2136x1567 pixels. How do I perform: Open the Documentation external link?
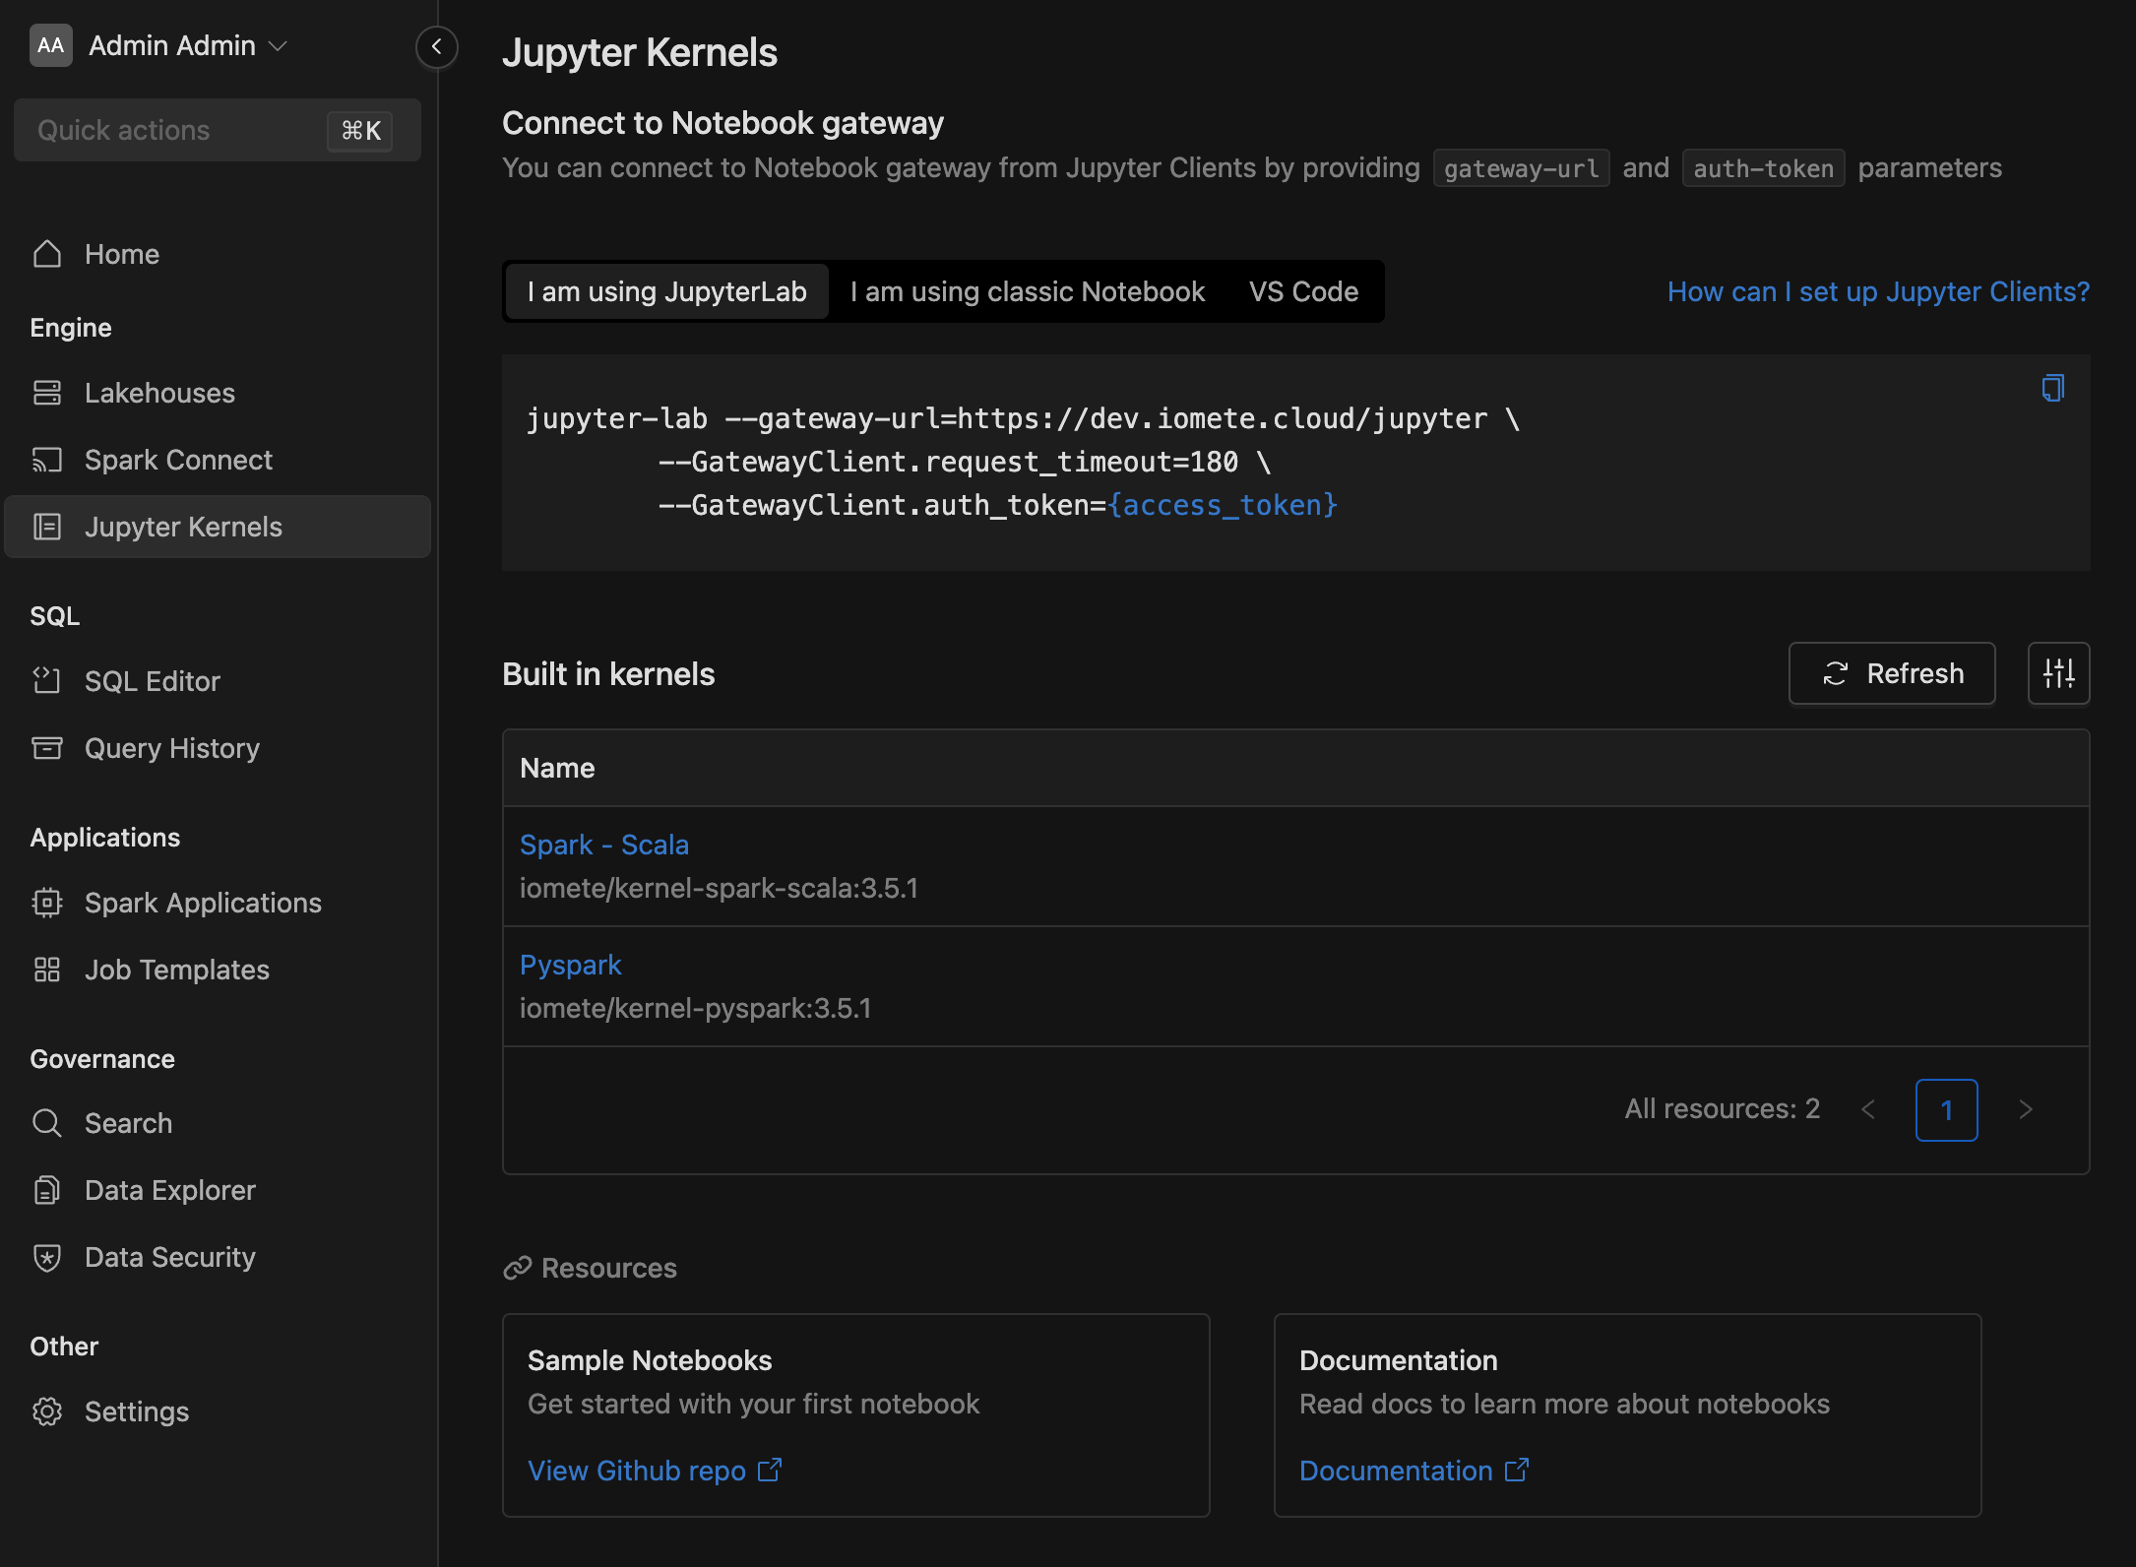pyautogui.click(x=1414, y=1471)
